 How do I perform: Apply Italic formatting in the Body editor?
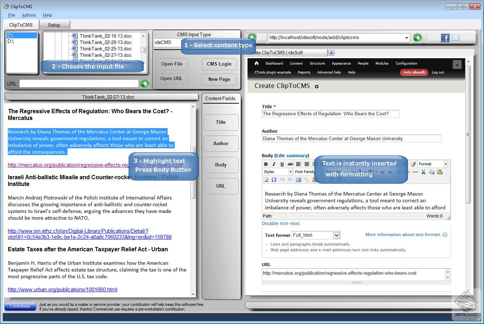tap(274, 164)
